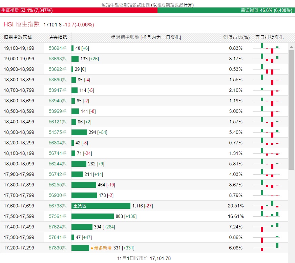The width and height of the screenshot is (295, 263).
Task: Click the five-day sparkline chart for 17,200-17,299
Action: [x=267, y=248]
